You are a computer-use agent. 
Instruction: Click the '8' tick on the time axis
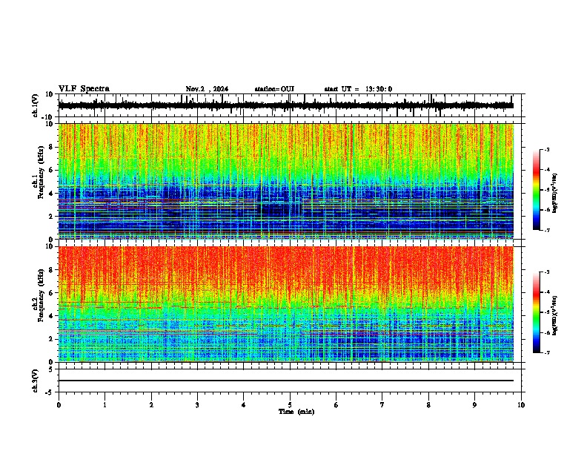pyautogui.click(x=428, y=405)
